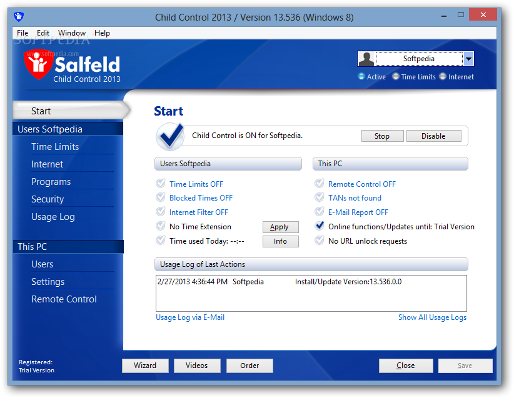The height and width of the screenshot is (398, 514).
Task: Click the check icon beside Time used Today
Action: 161,241
